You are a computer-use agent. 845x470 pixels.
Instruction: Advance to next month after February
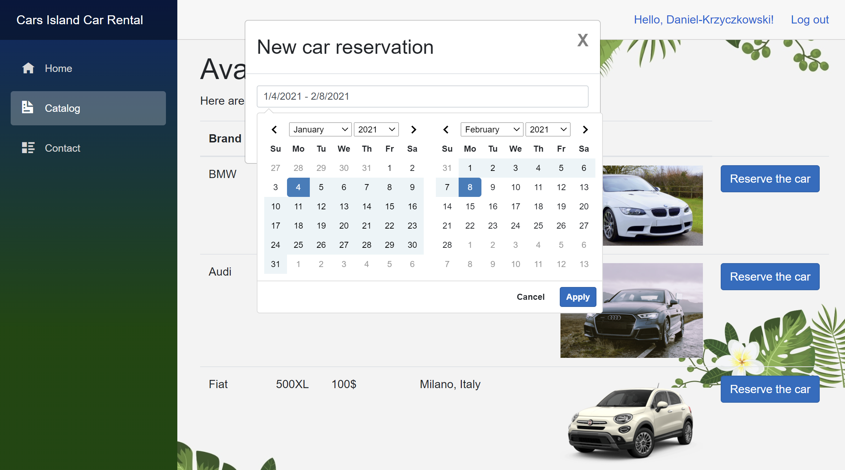pyautogui.click(x=585, y=130)
